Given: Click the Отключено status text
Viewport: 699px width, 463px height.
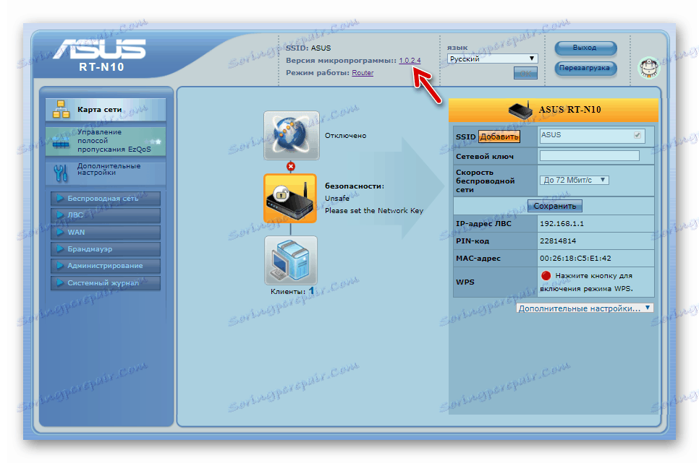Looking at the screenshot, I should pos(345,136).
